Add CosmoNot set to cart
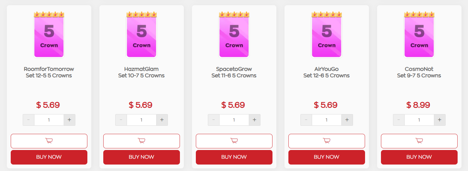Screen dimensions: 468x171 (419, 141)
